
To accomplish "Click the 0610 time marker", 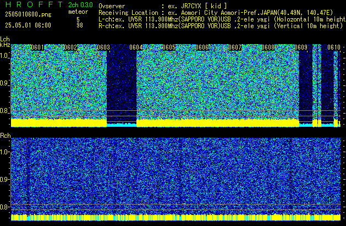I will pyautogui.click(x=334, y=47).
